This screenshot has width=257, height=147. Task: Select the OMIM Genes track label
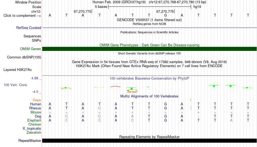tap(30, 49)
